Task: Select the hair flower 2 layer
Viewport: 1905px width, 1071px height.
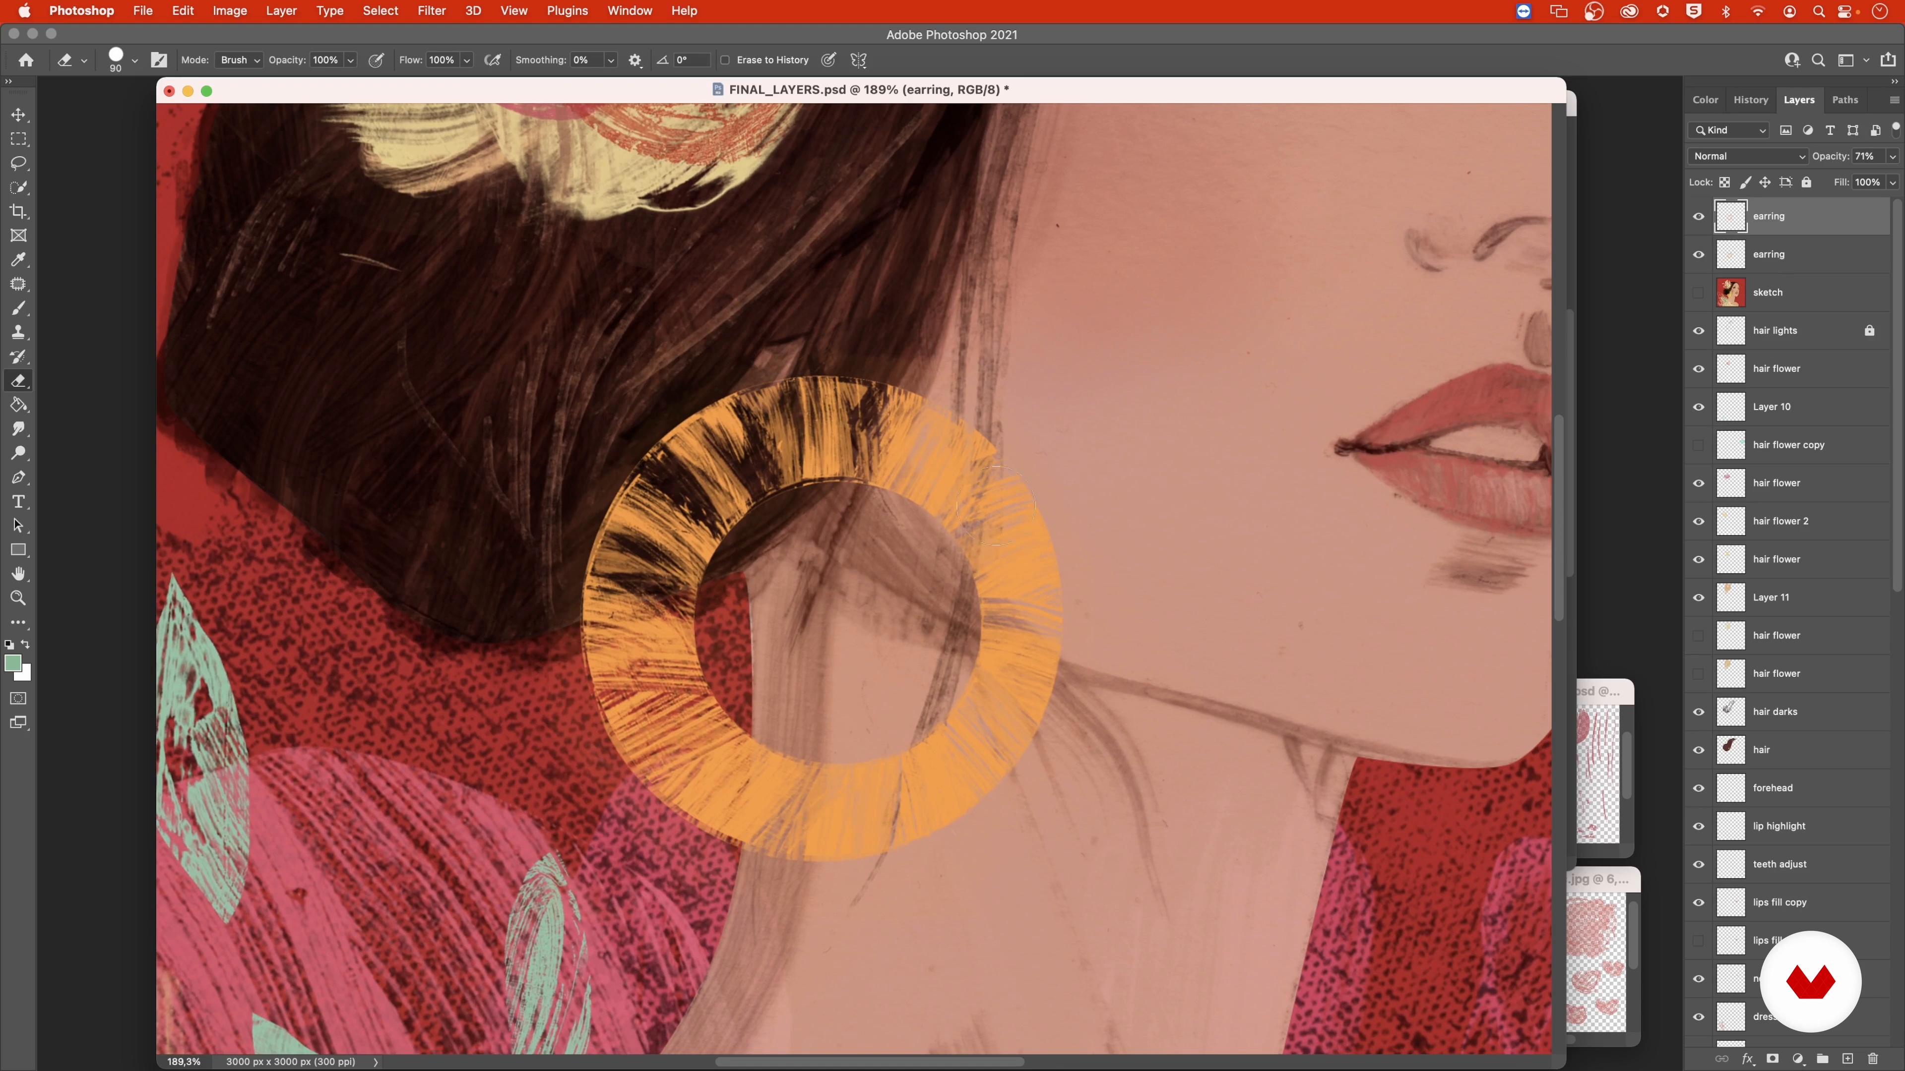Action: pyautogui.click(x=1787, y=521)
